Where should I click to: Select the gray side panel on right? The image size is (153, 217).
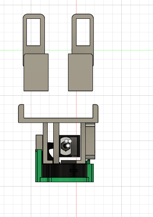tap(90, 141)
